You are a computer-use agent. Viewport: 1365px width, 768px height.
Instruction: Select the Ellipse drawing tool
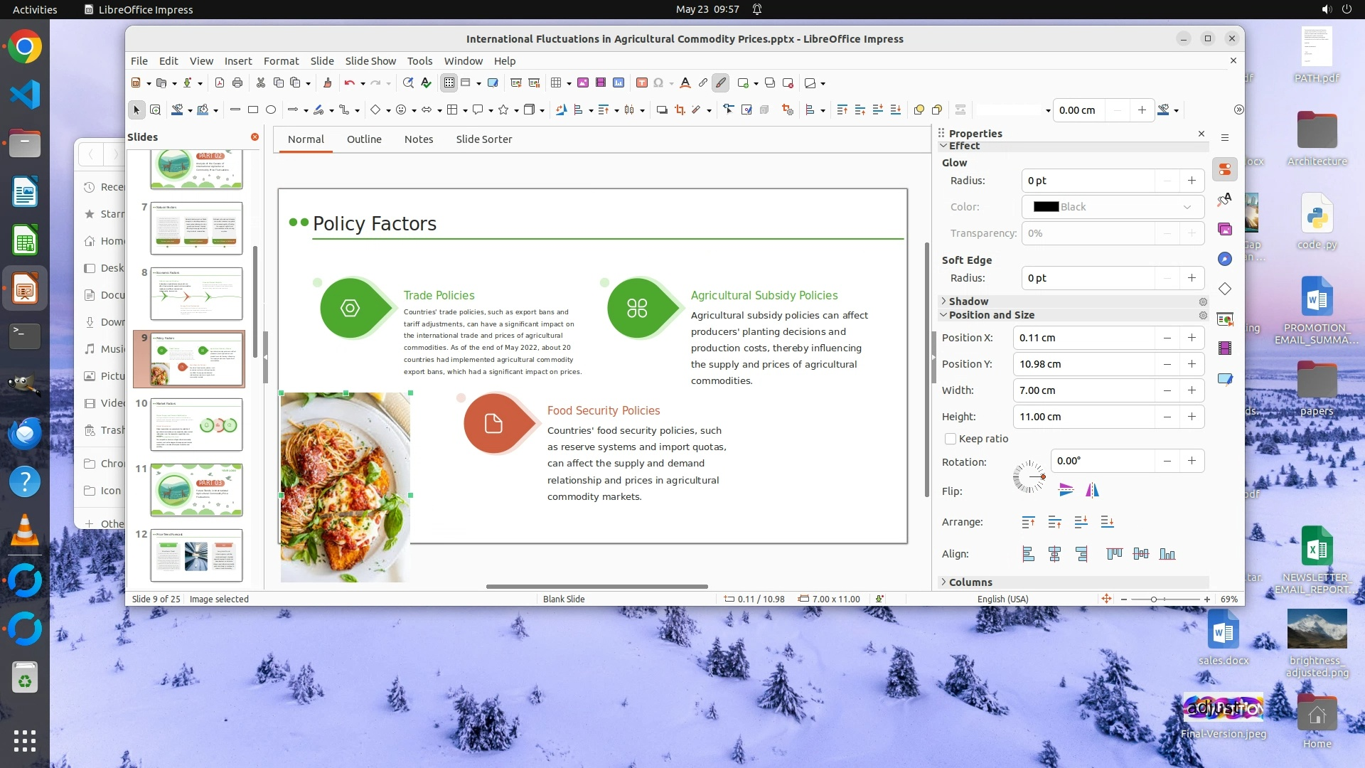tap(271, 110)
